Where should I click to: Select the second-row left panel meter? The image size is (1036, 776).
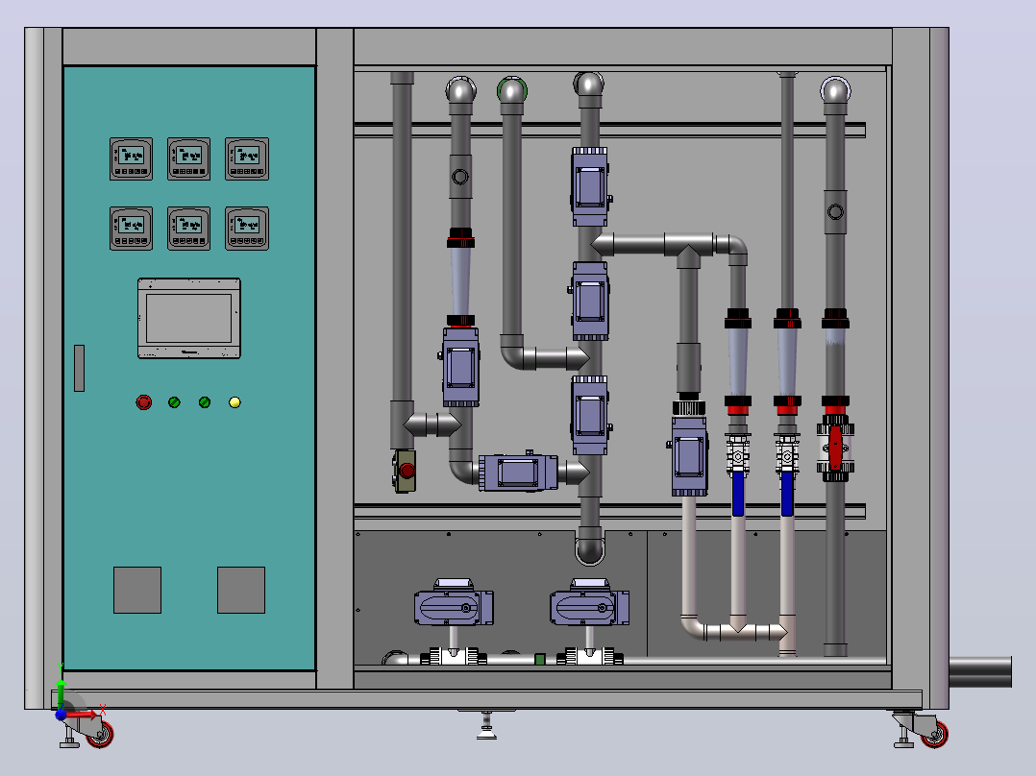[131, 229]
